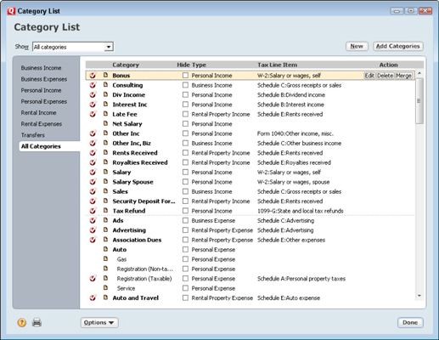Click the note icon beside Security Deposit For...
This screenshot has height=340, width=439.
click(105, 201)
